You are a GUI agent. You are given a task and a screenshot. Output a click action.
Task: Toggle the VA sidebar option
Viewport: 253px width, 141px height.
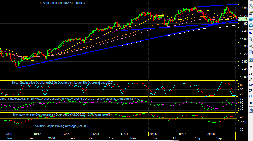click(251, 80)
